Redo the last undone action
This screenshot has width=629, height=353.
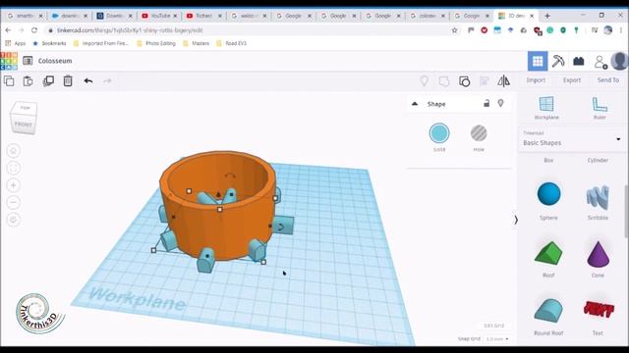(x=107, y=80)
